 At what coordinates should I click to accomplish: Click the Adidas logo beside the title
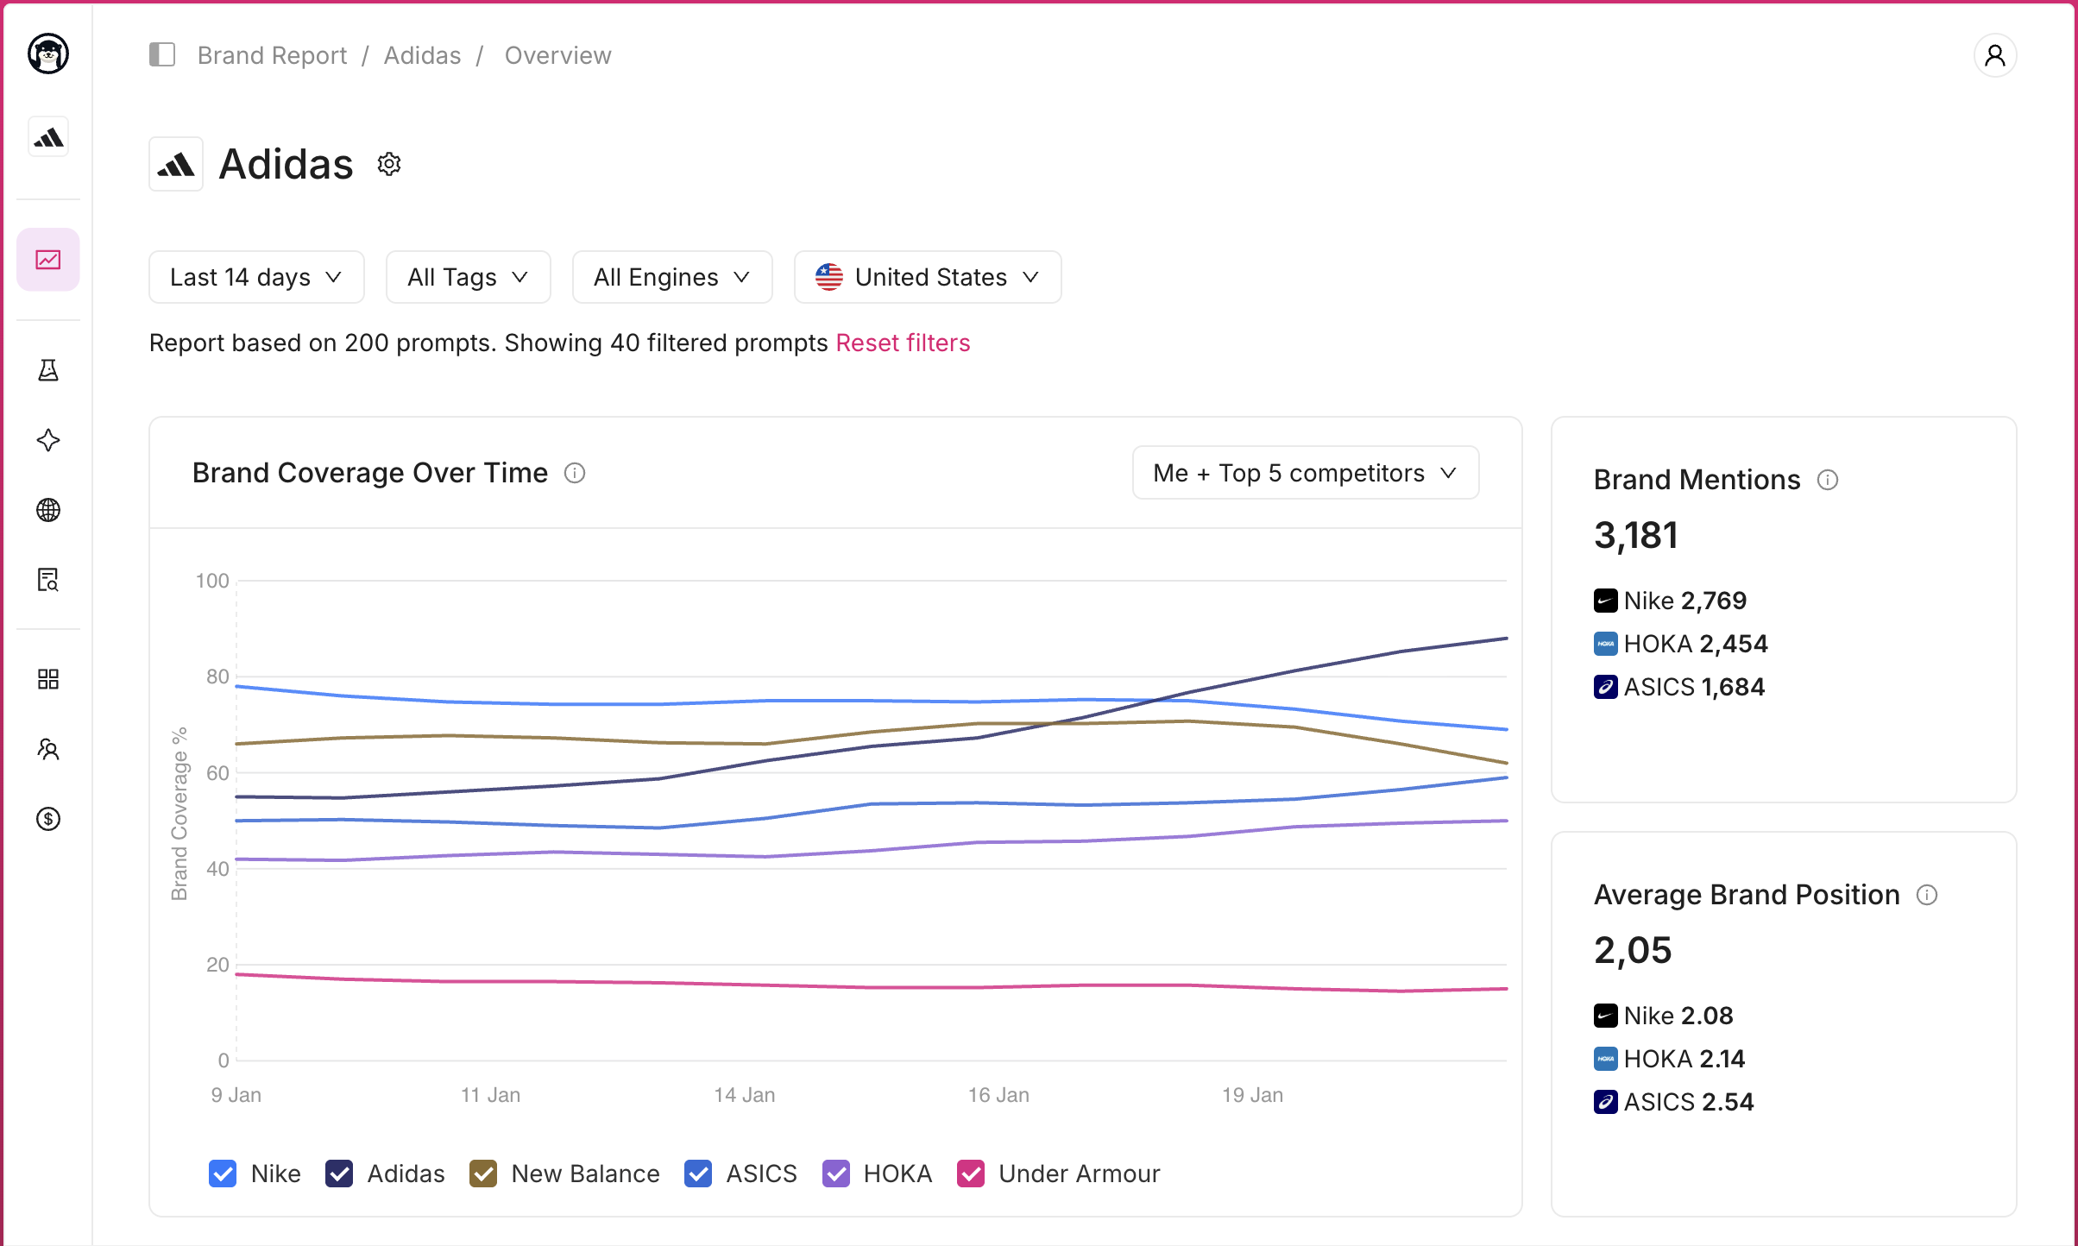(x=176, y=164)
